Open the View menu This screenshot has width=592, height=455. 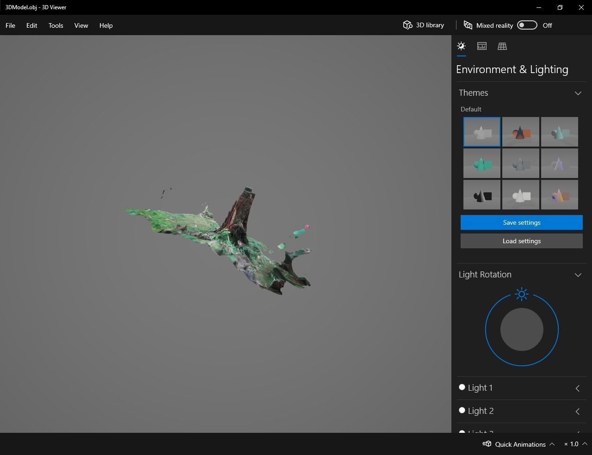(81, 25)
